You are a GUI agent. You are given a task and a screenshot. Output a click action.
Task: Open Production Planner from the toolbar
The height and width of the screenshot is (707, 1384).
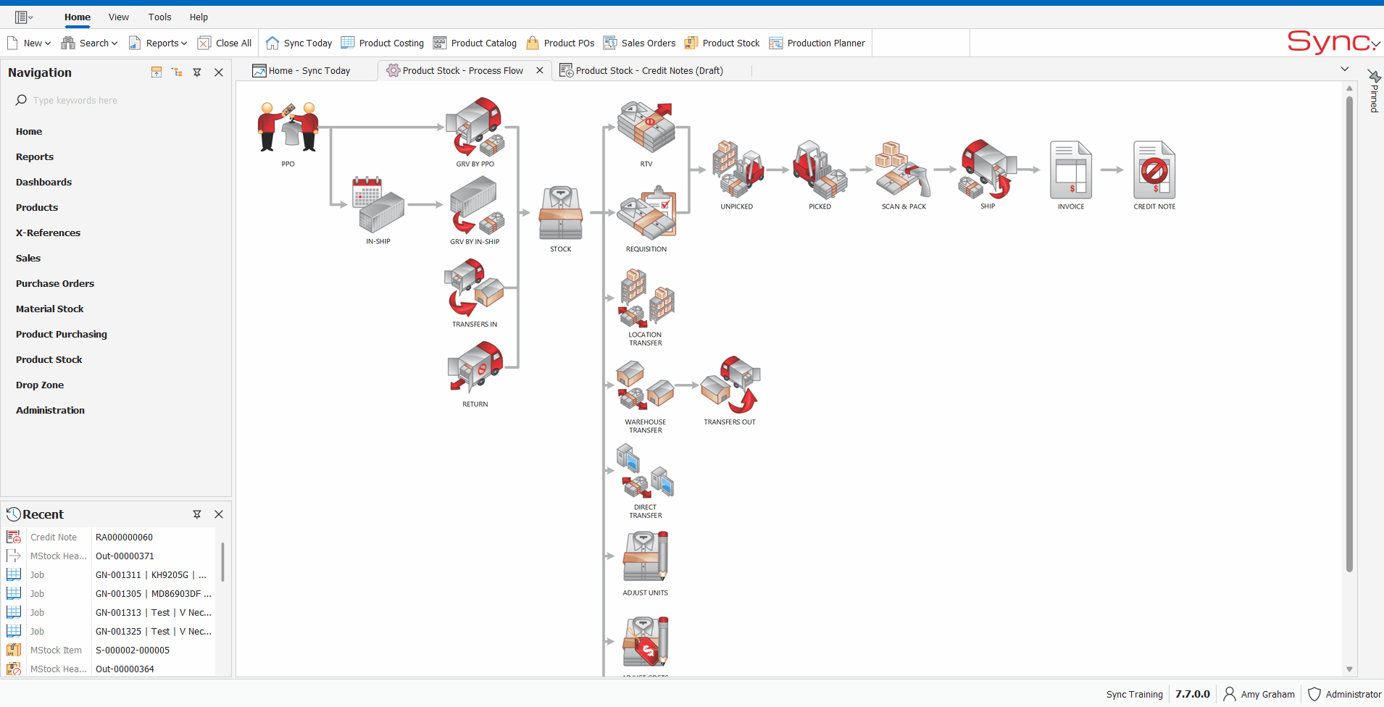817,43
